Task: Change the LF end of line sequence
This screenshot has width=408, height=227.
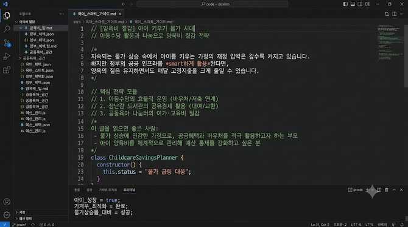Action: click(369, 225)
